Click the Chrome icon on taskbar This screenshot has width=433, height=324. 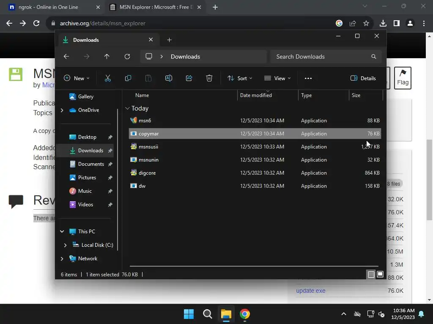coord(245,314)
